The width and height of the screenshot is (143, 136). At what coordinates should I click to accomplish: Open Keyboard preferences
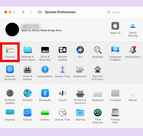point(98,96)
